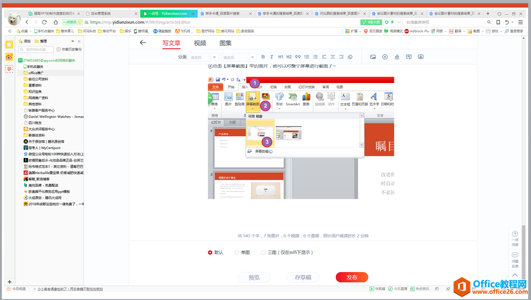531x300 pixels.
Task: Clear formatting with the eraser icon
Action: click(350, 56)
